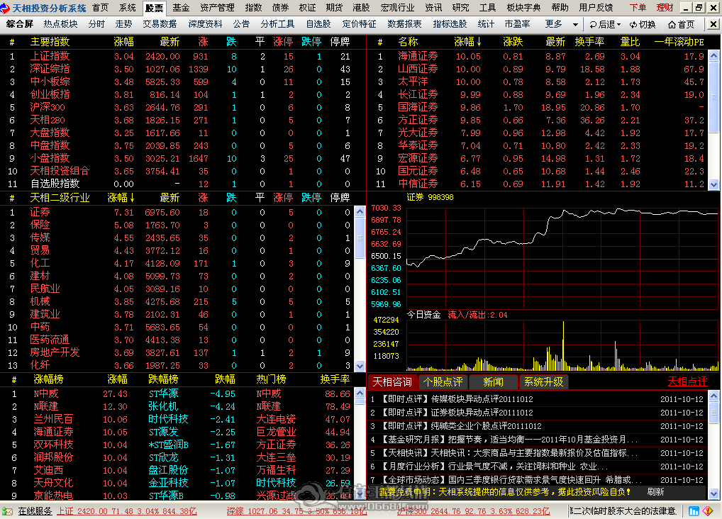Select the 深度资料 toolbar item

(x=206, y=24)
